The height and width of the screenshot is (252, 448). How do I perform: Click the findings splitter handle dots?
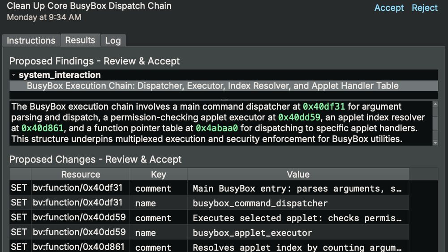pos(224,100)
